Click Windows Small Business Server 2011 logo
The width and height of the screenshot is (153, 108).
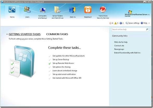point(137,13)
